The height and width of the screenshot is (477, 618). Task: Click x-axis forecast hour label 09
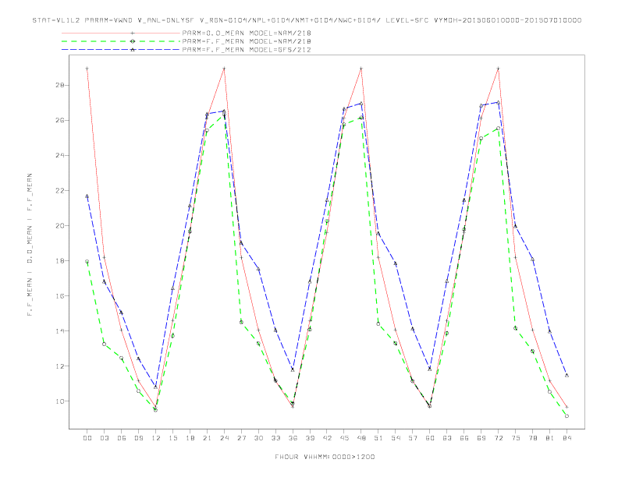138,438
